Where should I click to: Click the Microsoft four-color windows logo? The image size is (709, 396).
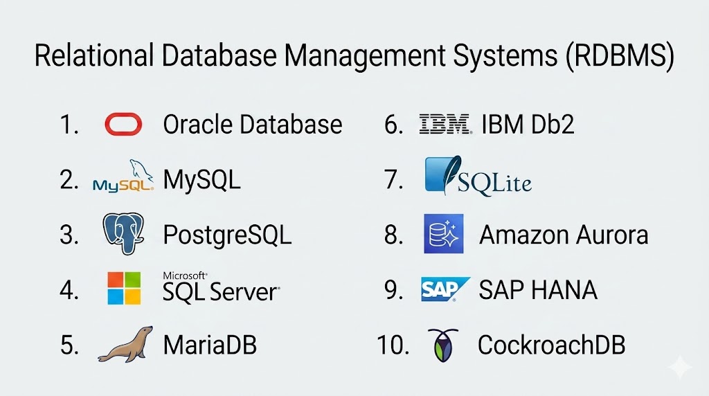(124, 288)
